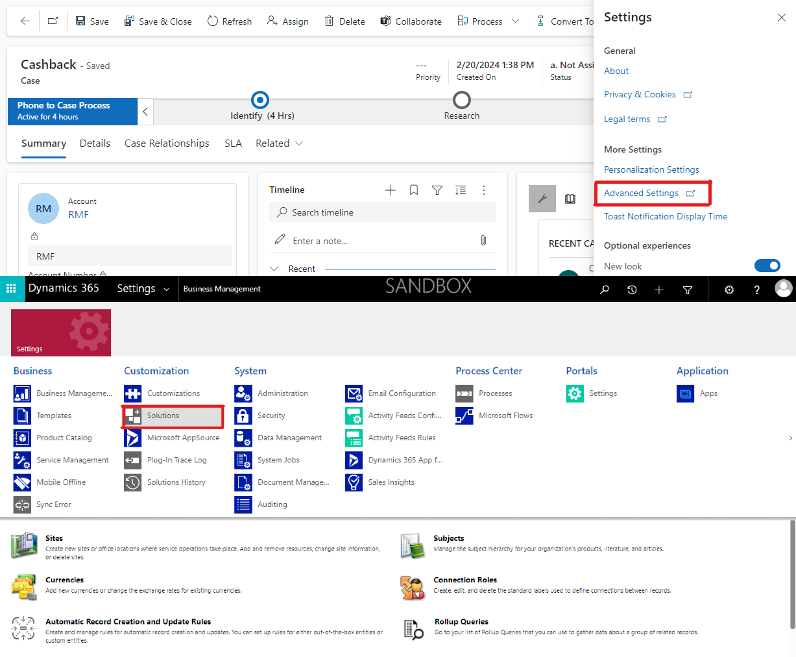Image resolution: width=796 pixels, height=657 pixels.
Task: Click the attach file paperclip in the timeline
Action: pos(483,240)
